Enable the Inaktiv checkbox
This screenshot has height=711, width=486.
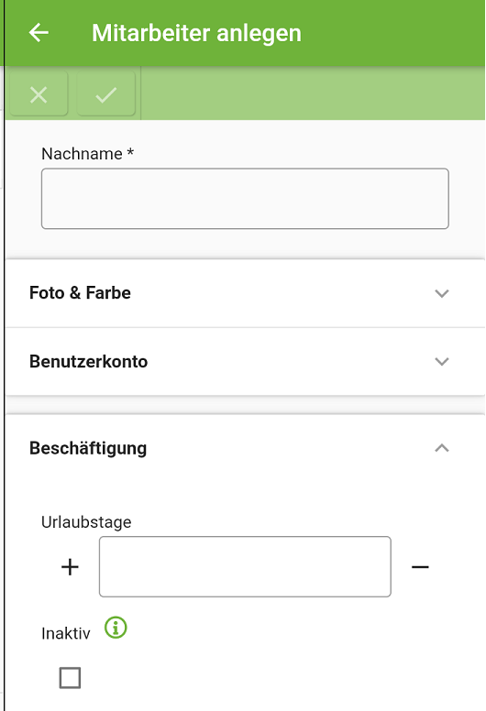pyautogui.click(x=70, y=678)
